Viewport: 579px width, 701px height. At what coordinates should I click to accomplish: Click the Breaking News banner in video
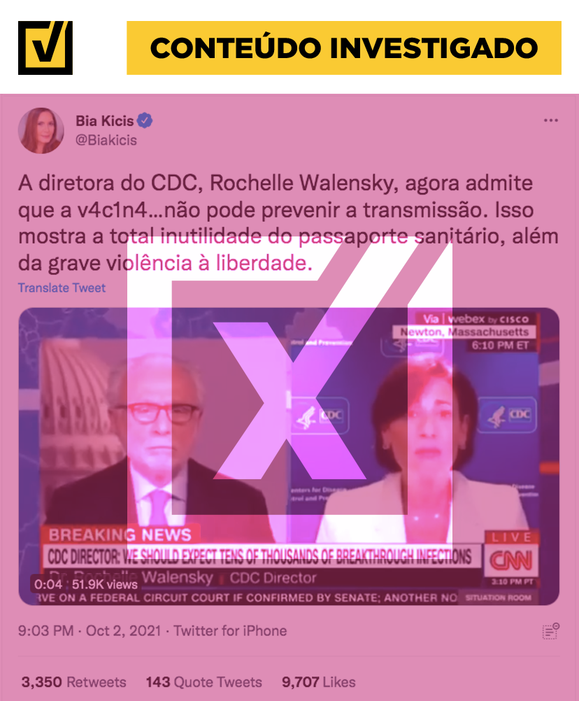[120, 534]
